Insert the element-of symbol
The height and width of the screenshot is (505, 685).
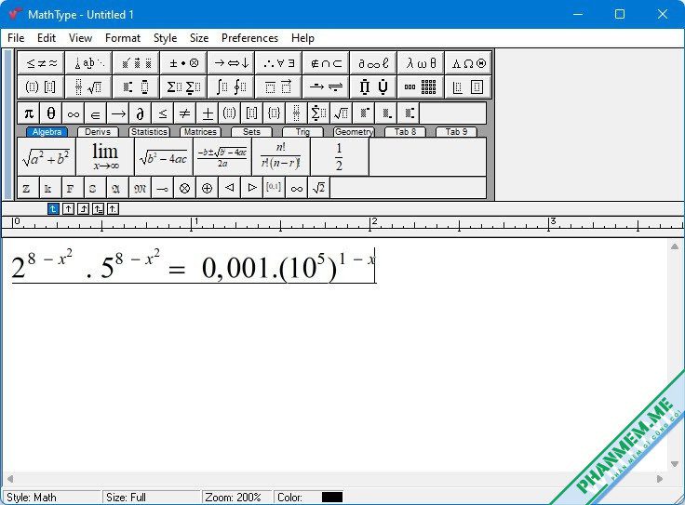click(x=95, y=113)
